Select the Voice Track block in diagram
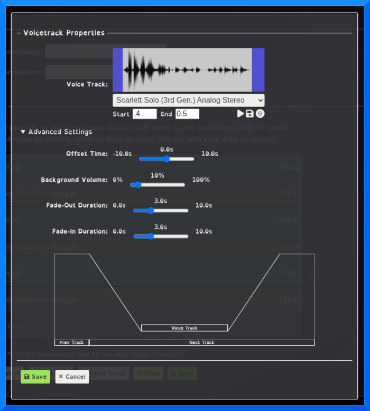Screen dimensions: 370x411 tap(184, 328)
